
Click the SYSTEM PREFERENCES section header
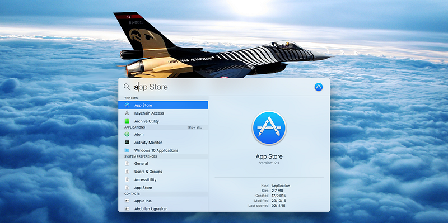coord(141,156)
